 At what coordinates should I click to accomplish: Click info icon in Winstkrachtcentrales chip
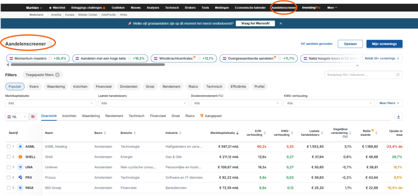click(x=199, y=59)
